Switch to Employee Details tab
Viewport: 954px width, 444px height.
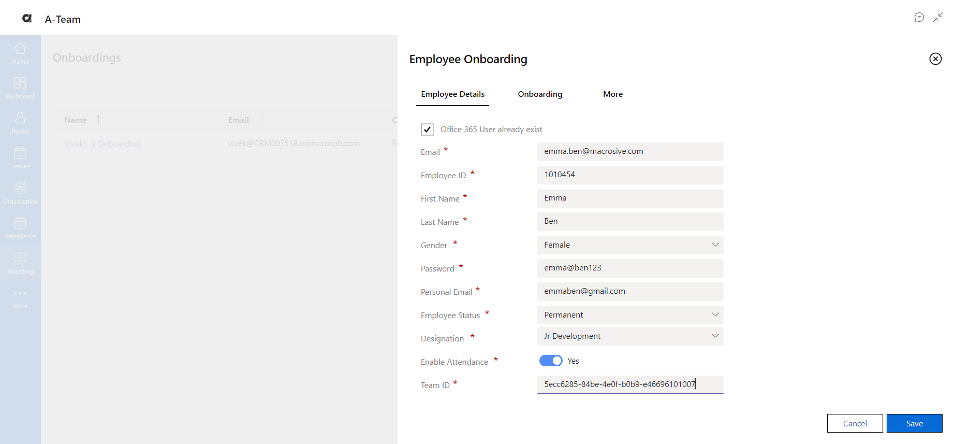tap(452, 94)
